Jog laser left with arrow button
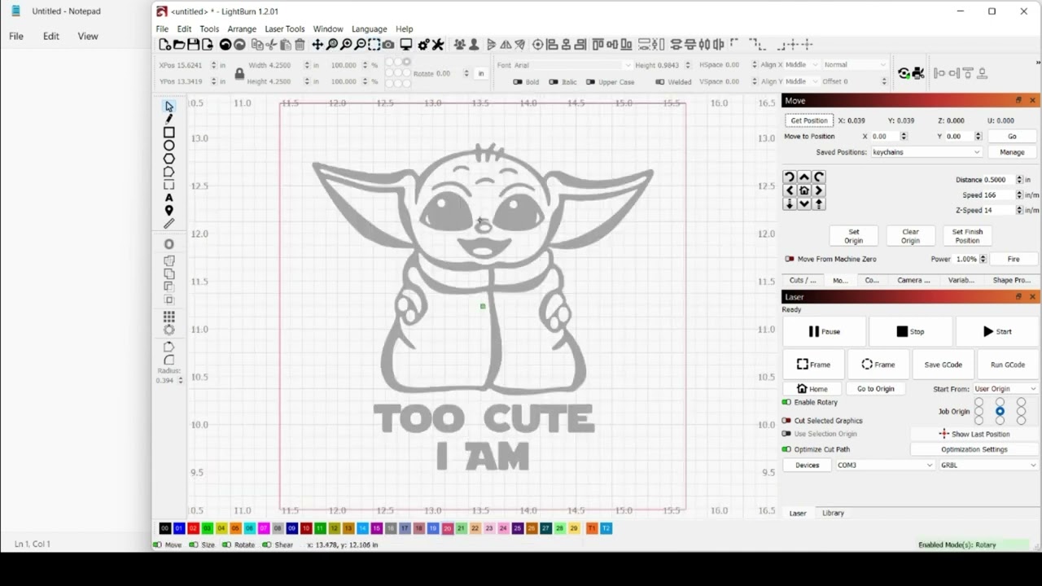The height and width of the screenshot is (586, 1042). click(789, 190)
